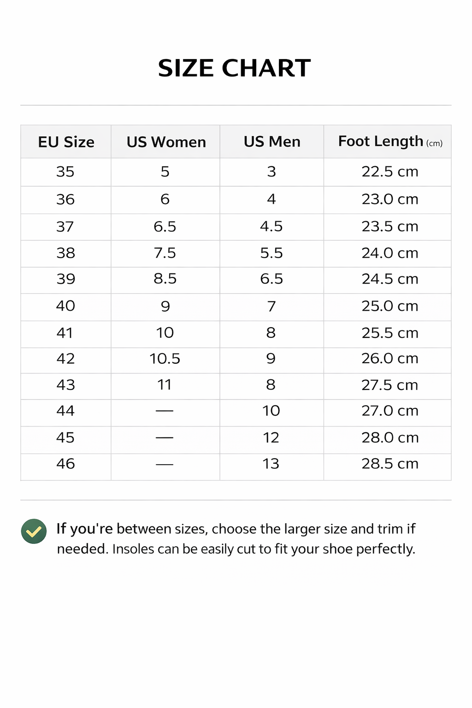
Task: Select the EU Size column header
Action: point(66,142)
